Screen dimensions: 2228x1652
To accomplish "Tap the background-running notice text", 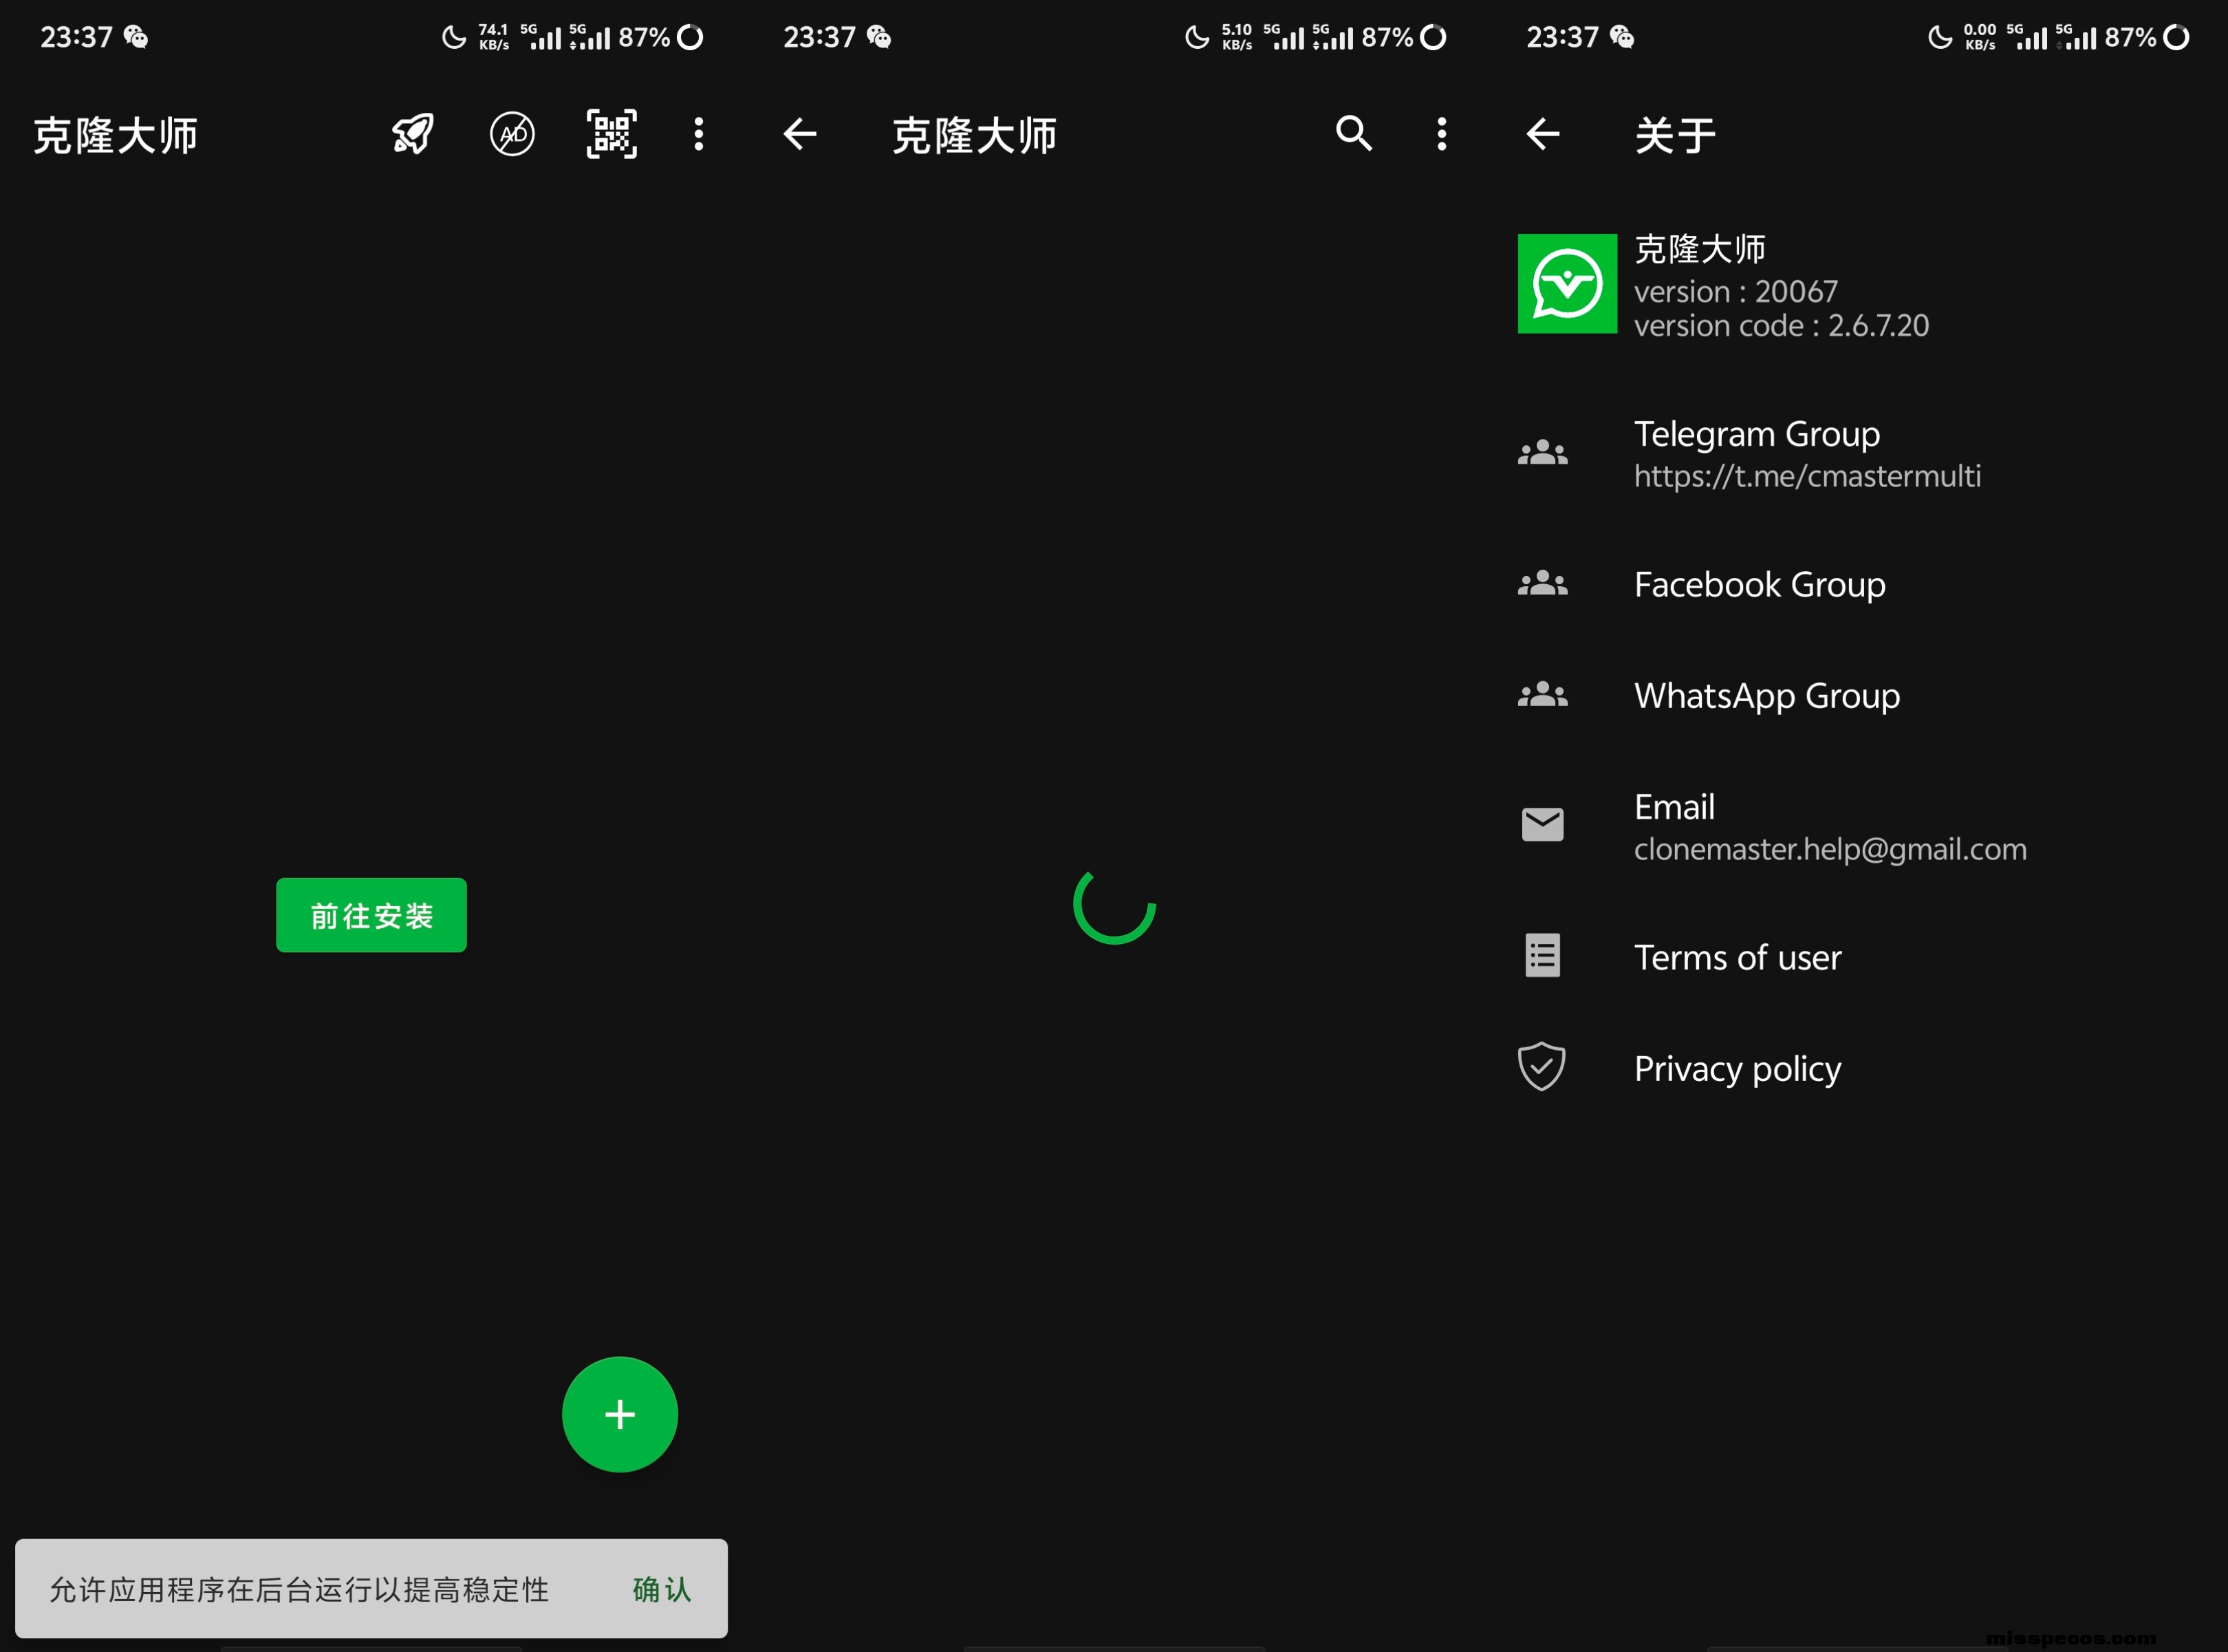I will [x=299, y=1589].
